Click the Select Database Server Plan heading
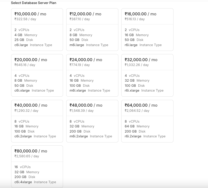This screenshot has height=188, width=208. (33, 3)
